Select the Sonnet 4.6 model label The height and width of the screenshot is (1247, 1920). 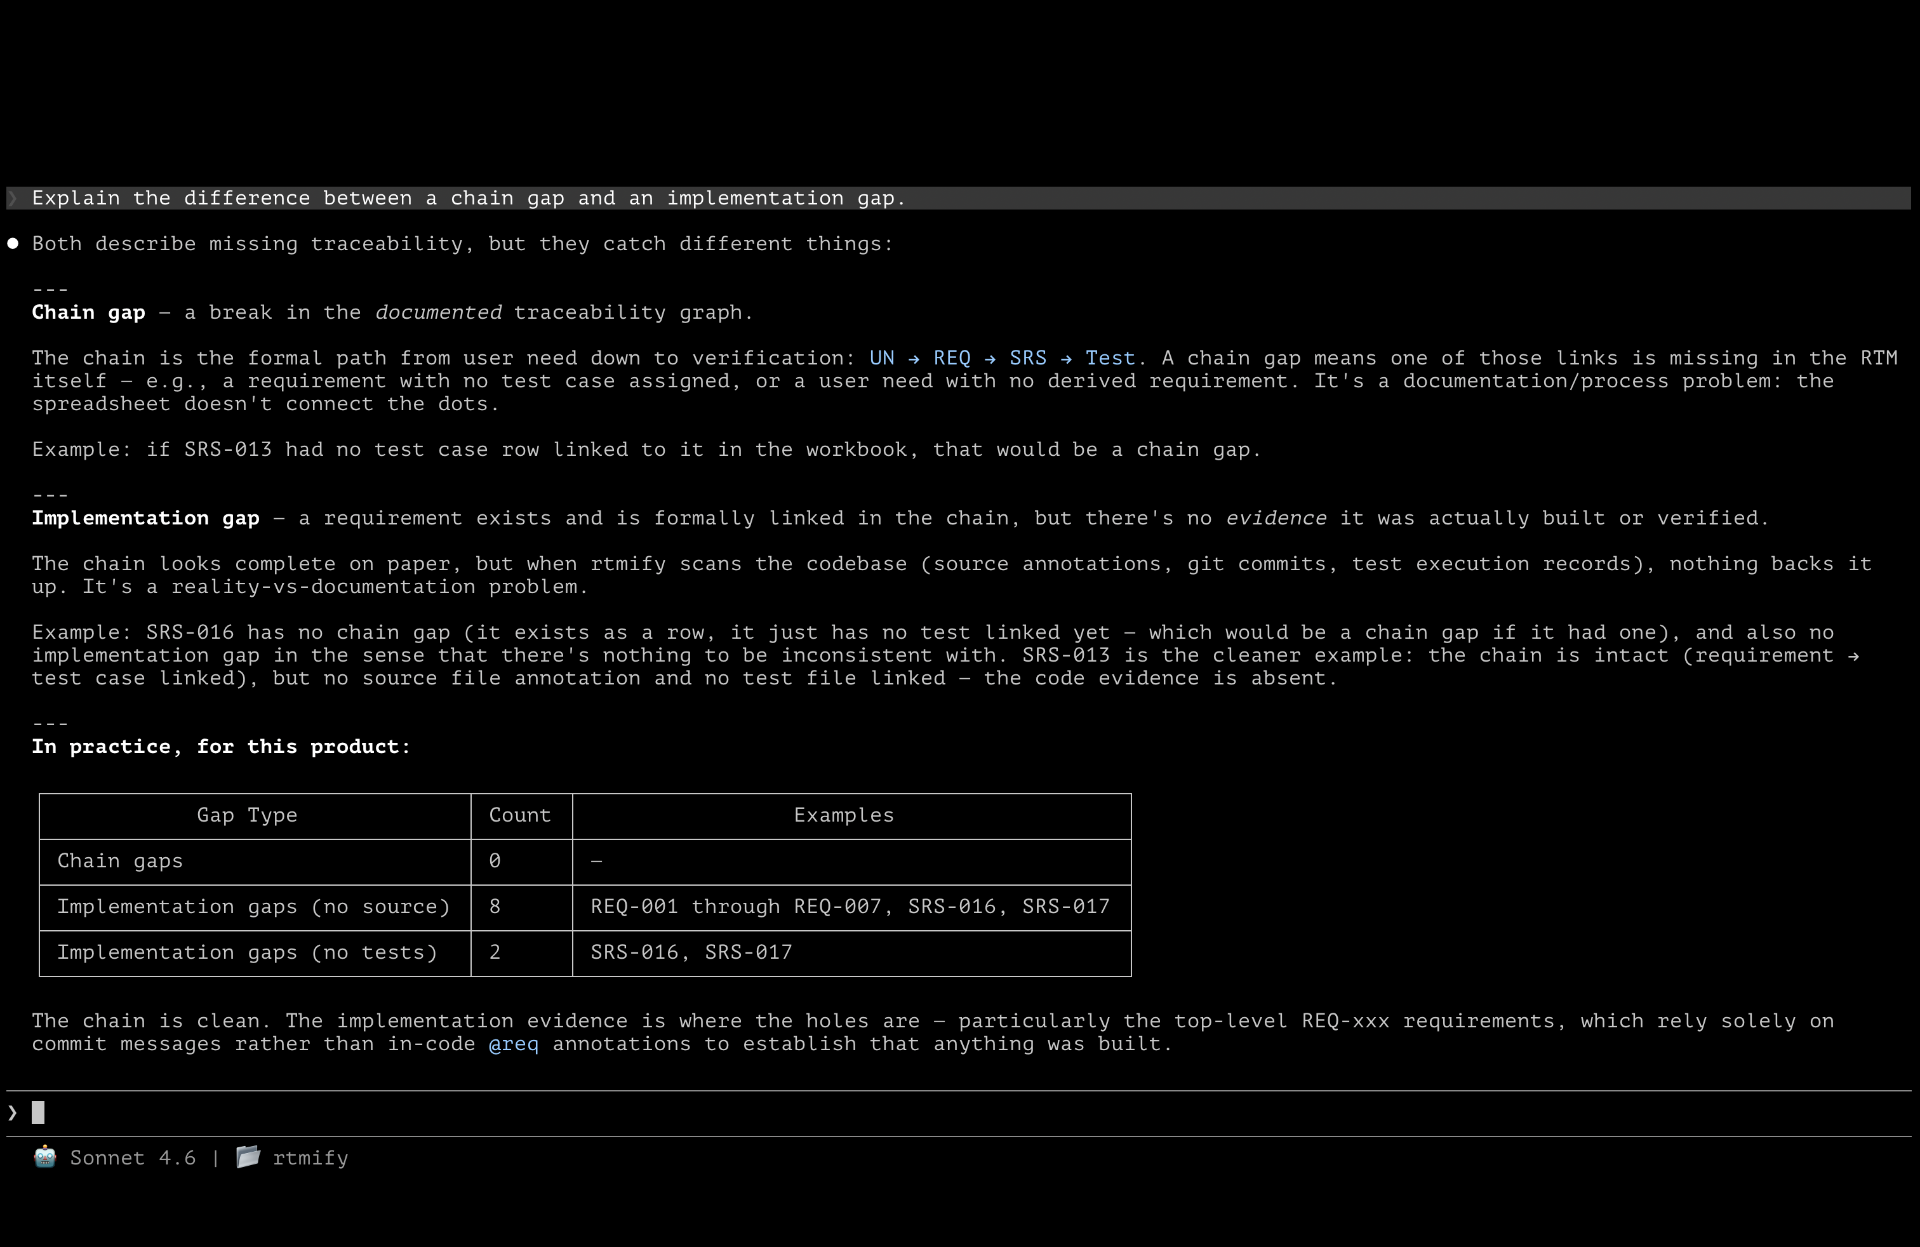[x=132, y=1157]
